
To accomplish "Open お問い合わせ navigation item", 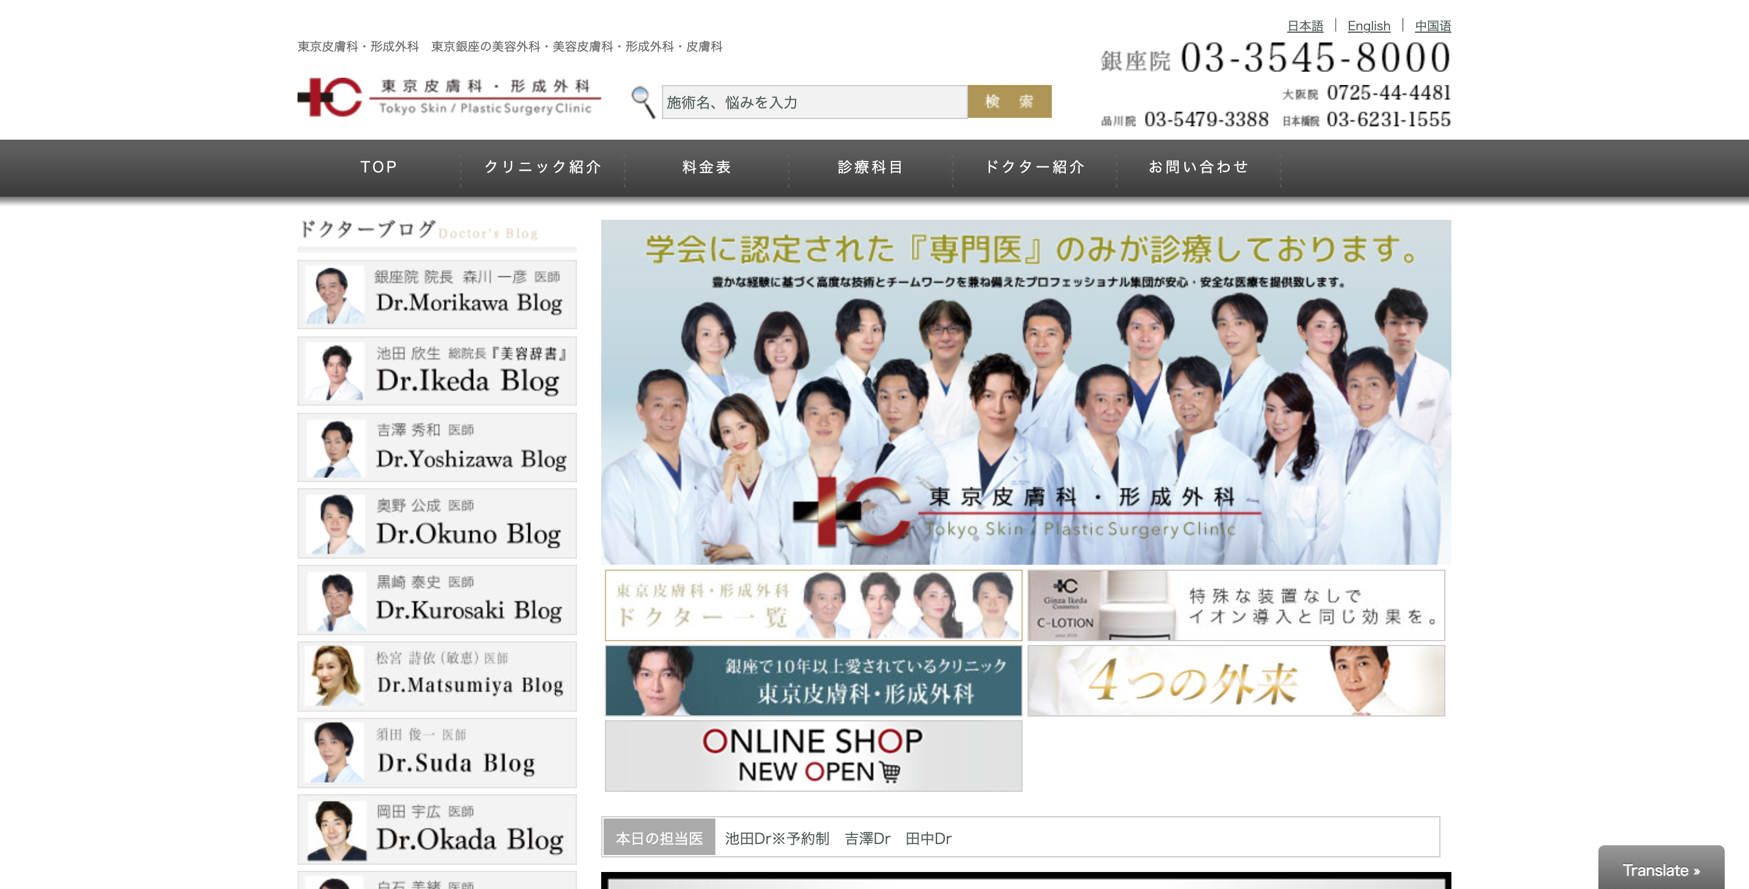I will tap(1198, 167).
